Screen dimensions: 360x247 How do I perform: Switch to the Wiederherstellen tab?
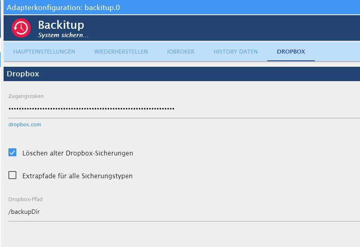point(121,52)
